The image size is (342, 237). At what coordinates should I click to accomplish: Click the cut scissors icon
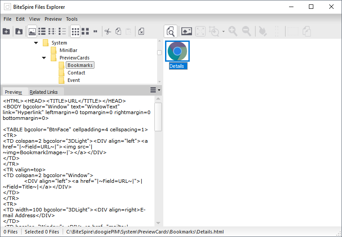108,32
